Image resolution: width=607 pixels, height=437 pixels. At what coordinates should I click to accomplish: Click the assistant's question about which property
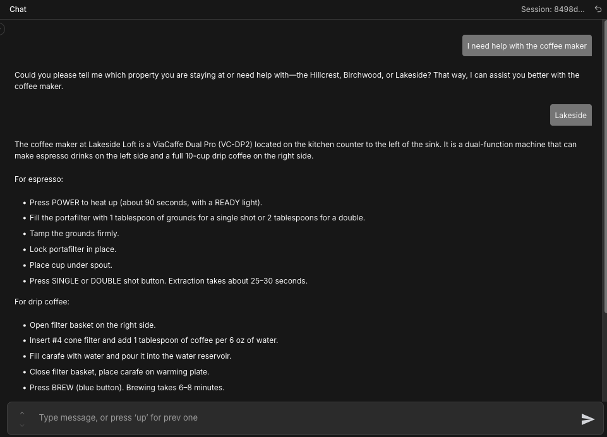297,81
